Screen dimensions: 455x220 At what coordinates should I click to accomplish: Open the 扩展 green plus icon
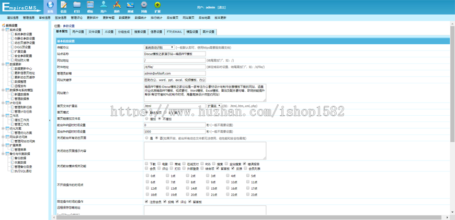tap(157, 7)
